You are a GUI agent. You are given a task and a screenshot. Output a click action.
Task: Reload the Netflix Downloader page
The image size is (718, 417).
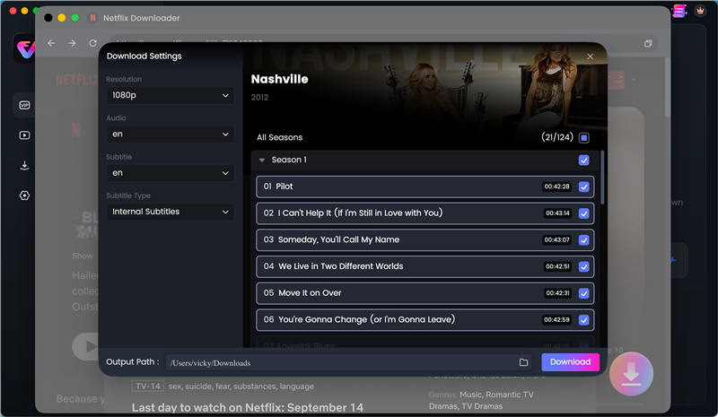tap(93, 43)
